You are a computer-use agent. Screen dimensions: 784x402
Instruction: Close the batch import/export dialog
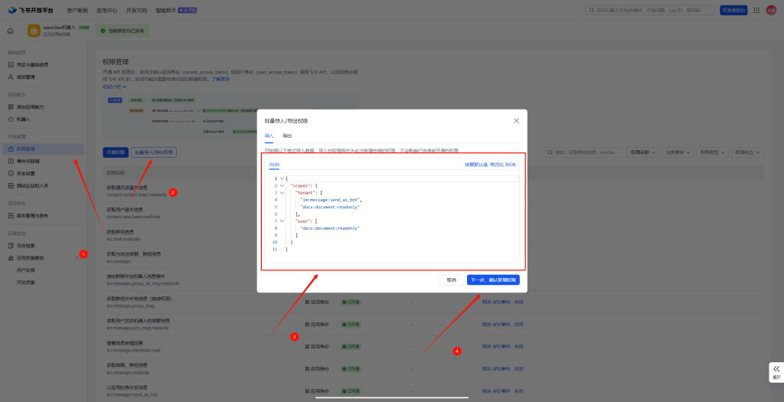tap(516, 120)
